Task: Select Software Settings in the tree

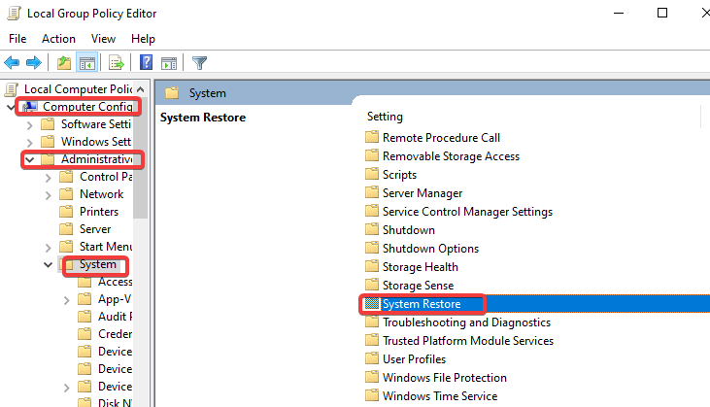Action: pos(96,124)
